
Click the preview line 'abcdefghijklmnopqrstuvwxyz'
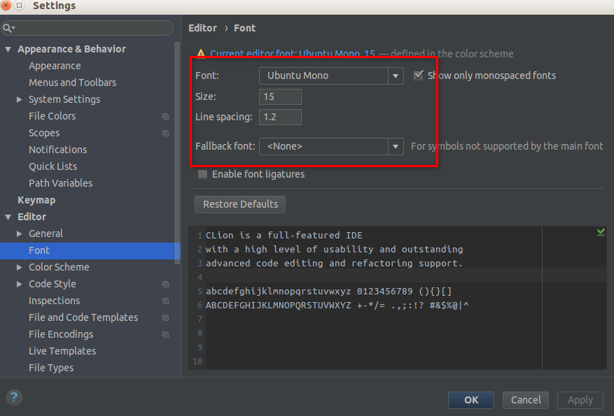[329, 292]
